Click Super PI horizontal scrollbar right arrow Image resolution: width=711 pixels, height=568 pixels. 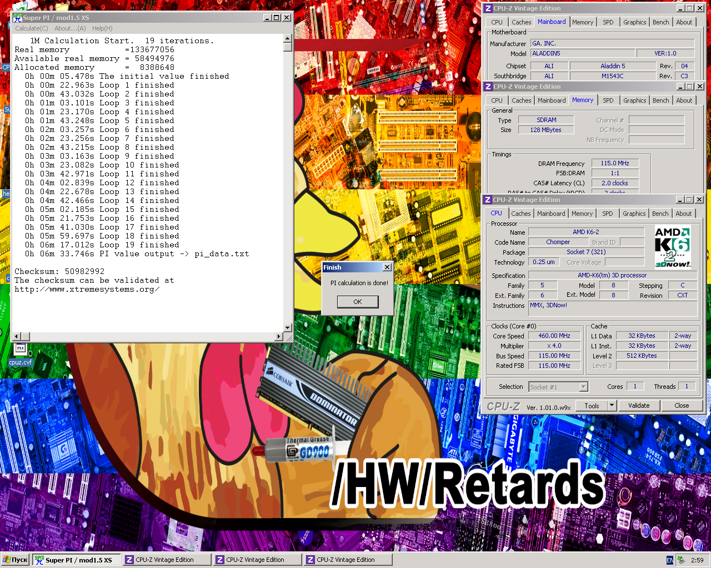point(279,337)
